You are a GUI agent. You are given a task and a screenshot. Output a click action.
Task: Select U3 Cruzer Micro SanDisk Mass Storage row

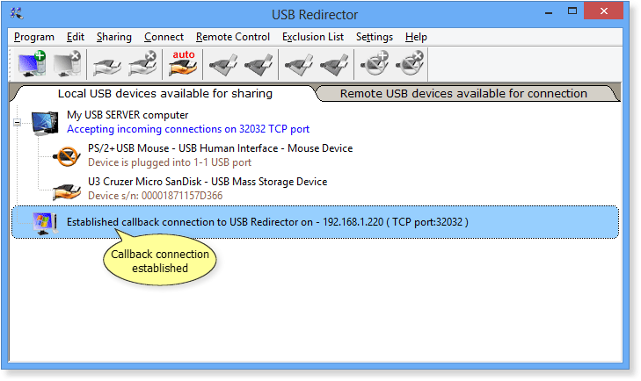[208, 182]
